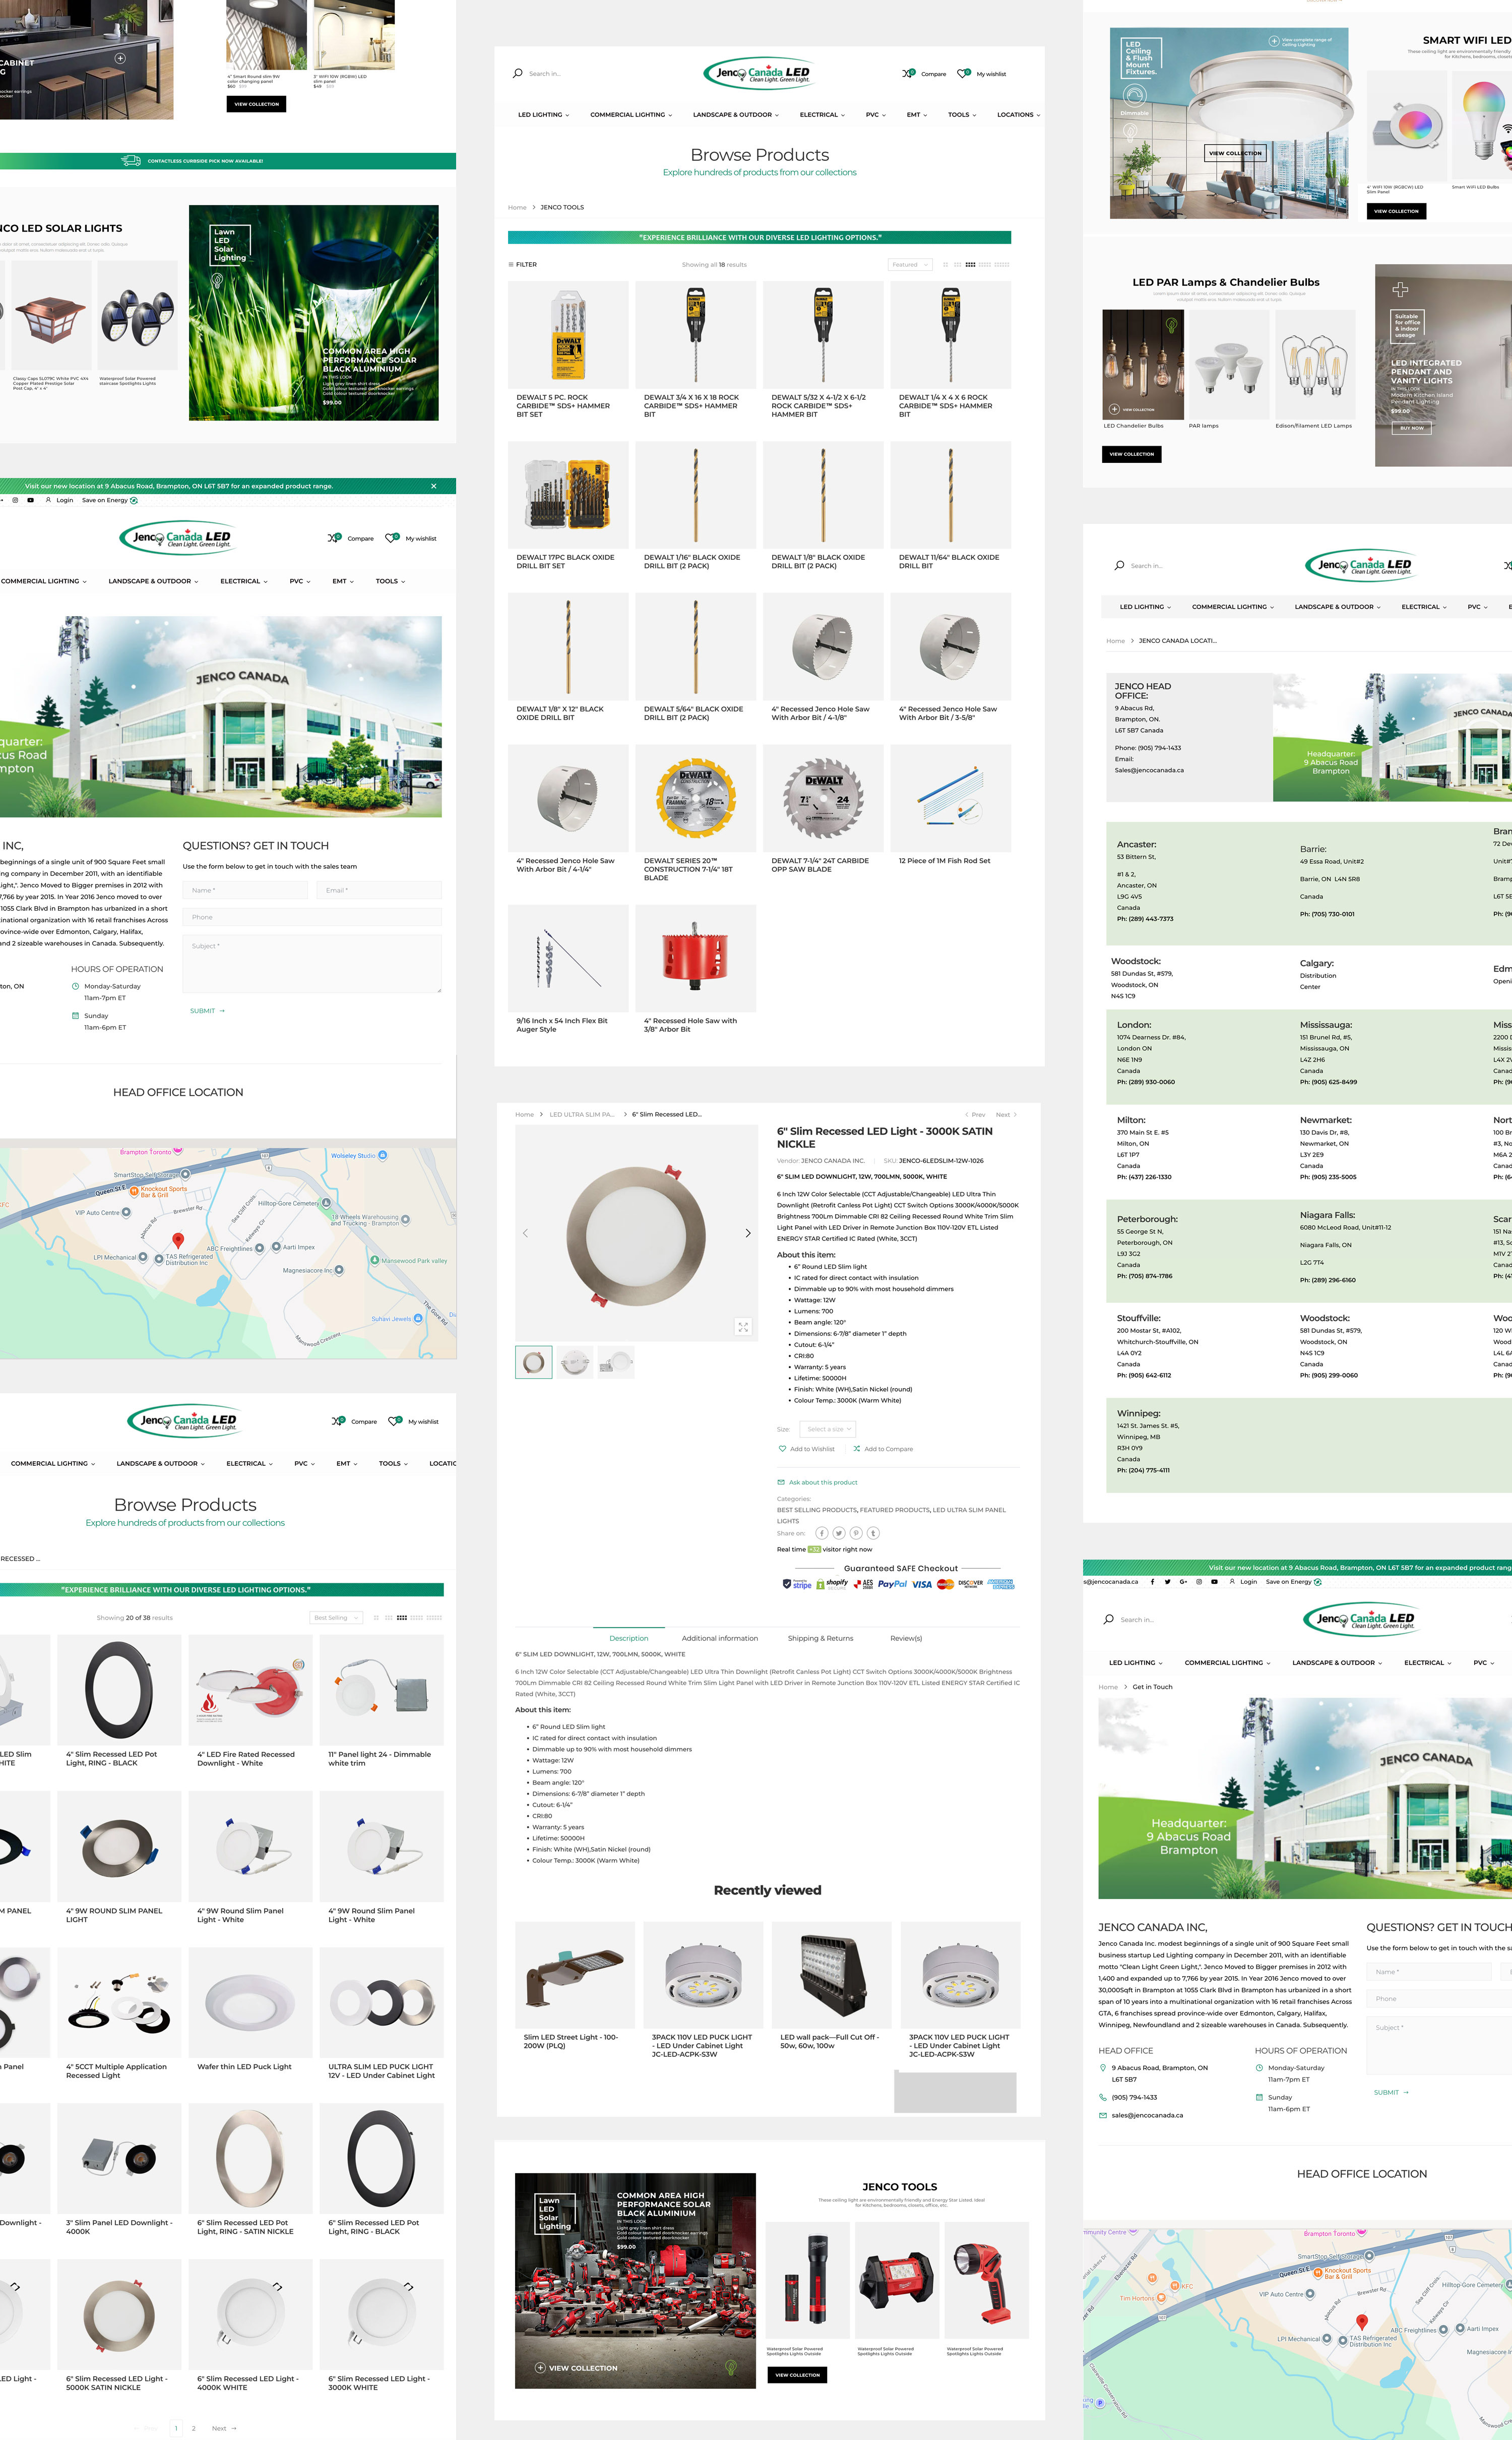1512x2440 pixels.
Task: Click next arrow on product image carousel
Action: click(x=748, y=1233)
